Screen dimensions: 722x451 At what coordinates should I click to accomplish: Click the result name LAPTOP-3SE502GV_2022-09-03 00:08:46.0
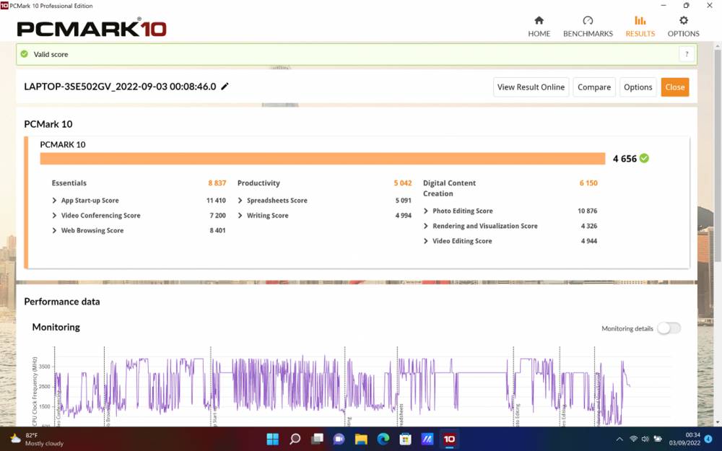pos(120,87)
